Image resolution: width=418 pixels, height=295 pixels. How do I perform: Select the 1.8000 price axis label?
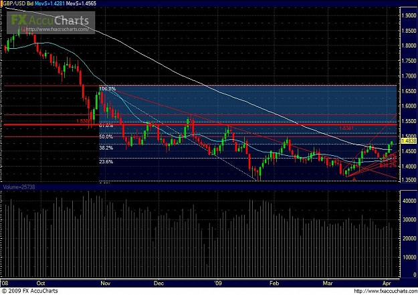pos(409,45)
